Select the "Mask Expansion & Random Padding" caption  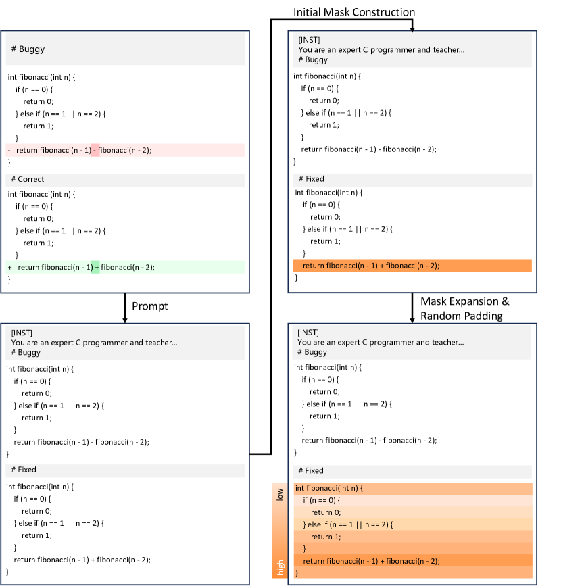tap(465, 308)
